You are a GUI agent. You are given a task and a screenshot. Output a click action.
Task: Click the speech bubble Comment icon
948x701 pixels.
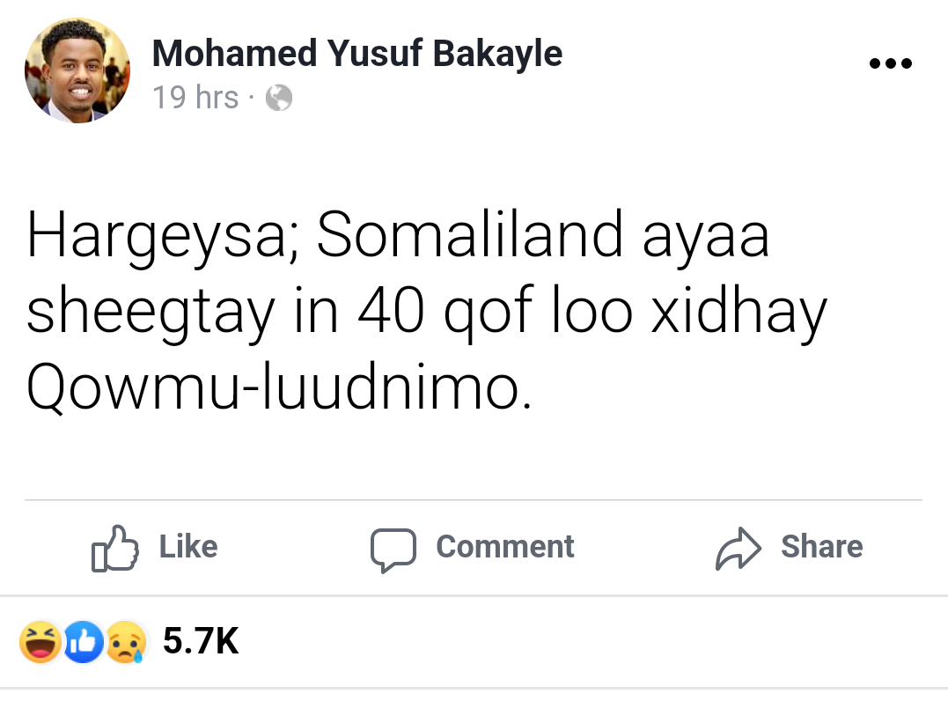click(x=393, y=548)
